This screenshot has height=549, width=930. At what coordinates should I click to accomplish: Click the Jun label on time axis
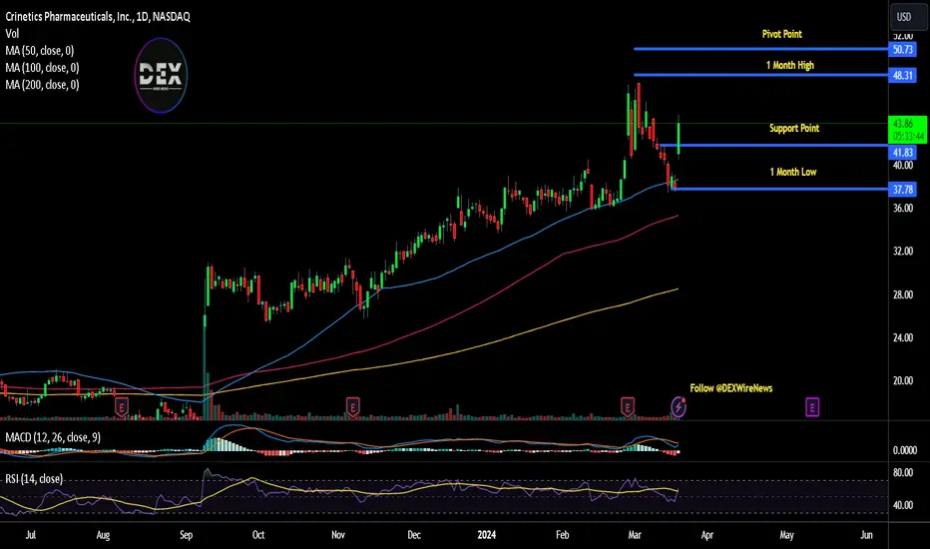866,535
